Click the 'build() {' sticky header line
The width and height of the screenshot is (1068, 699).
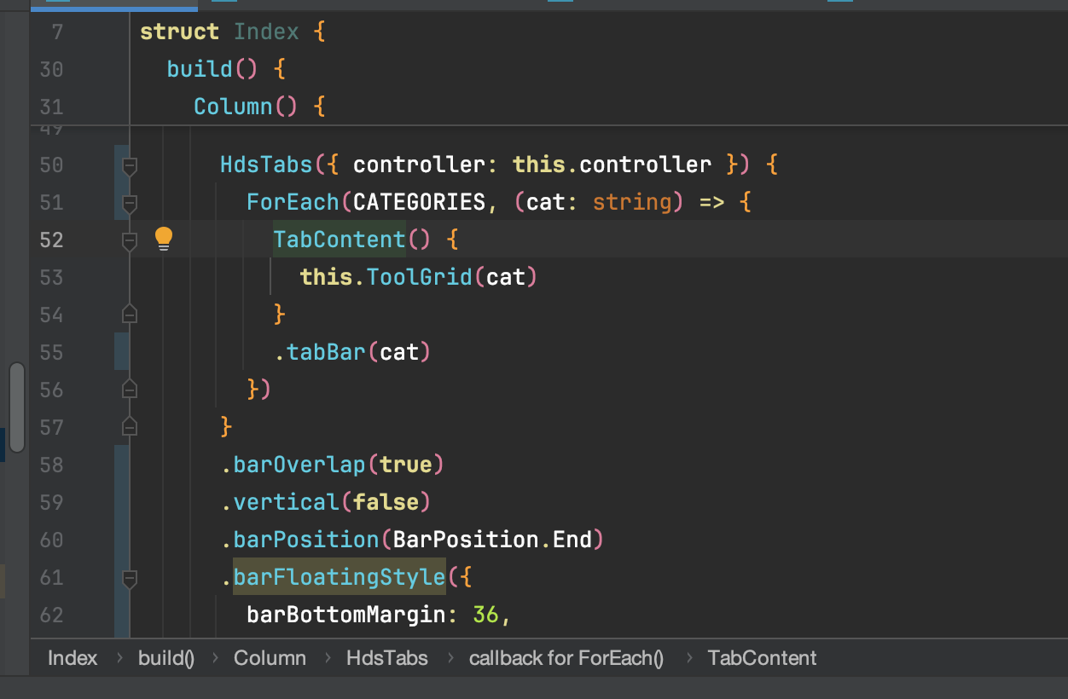pos(226,69)
